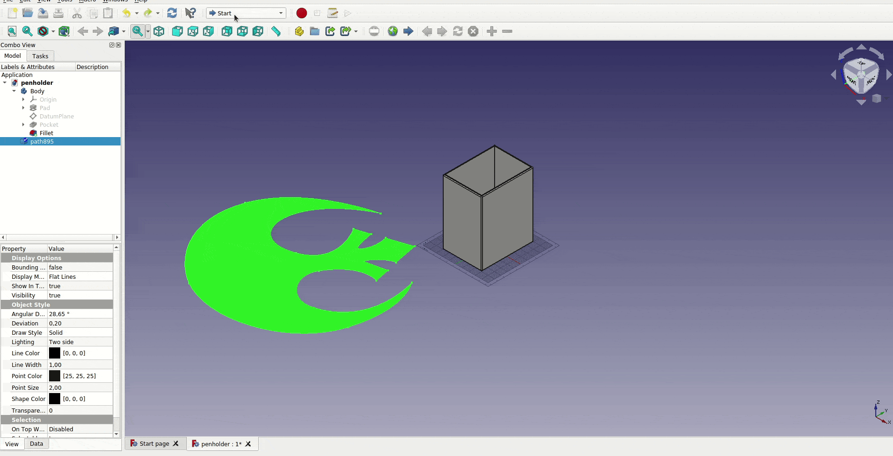The height and width of the screenshot is (456, 893).
Task: Open the draw style dropdown arrow
Action: (53, 31)
